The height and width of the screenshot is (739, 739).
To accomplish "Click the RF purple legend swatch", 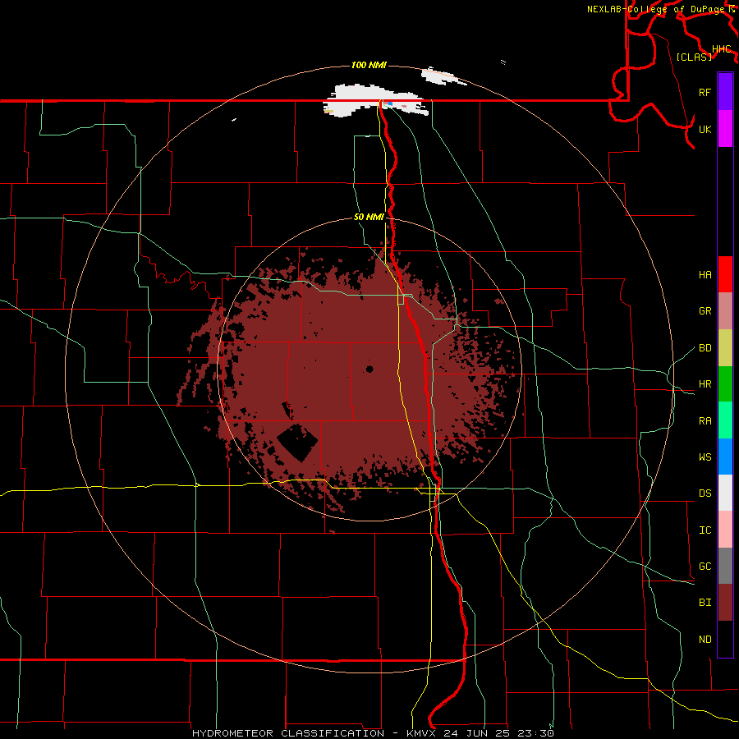I will pyautogui.click(x=725, y=92).
